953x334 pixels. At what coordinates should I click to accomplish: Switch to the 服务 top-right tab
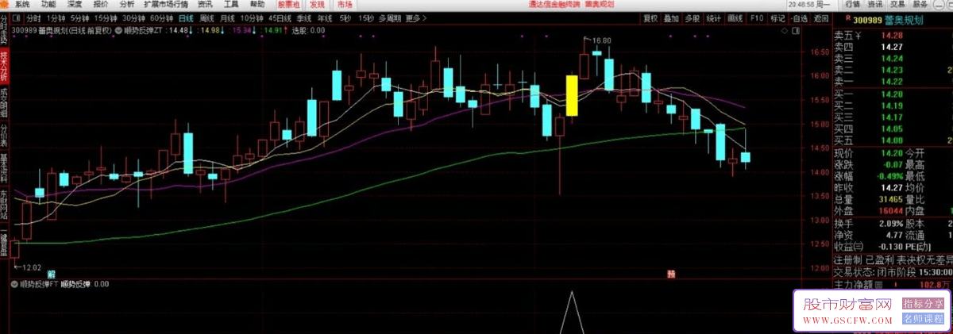pyautogui.click(x=921, y=4)
